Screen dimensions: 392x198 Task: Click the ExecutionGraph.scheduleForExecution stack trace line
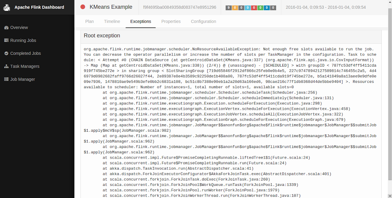224,120
